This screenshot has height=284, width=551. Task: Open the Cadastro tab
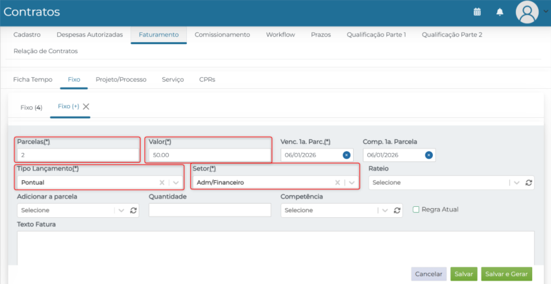pos(27,35)
